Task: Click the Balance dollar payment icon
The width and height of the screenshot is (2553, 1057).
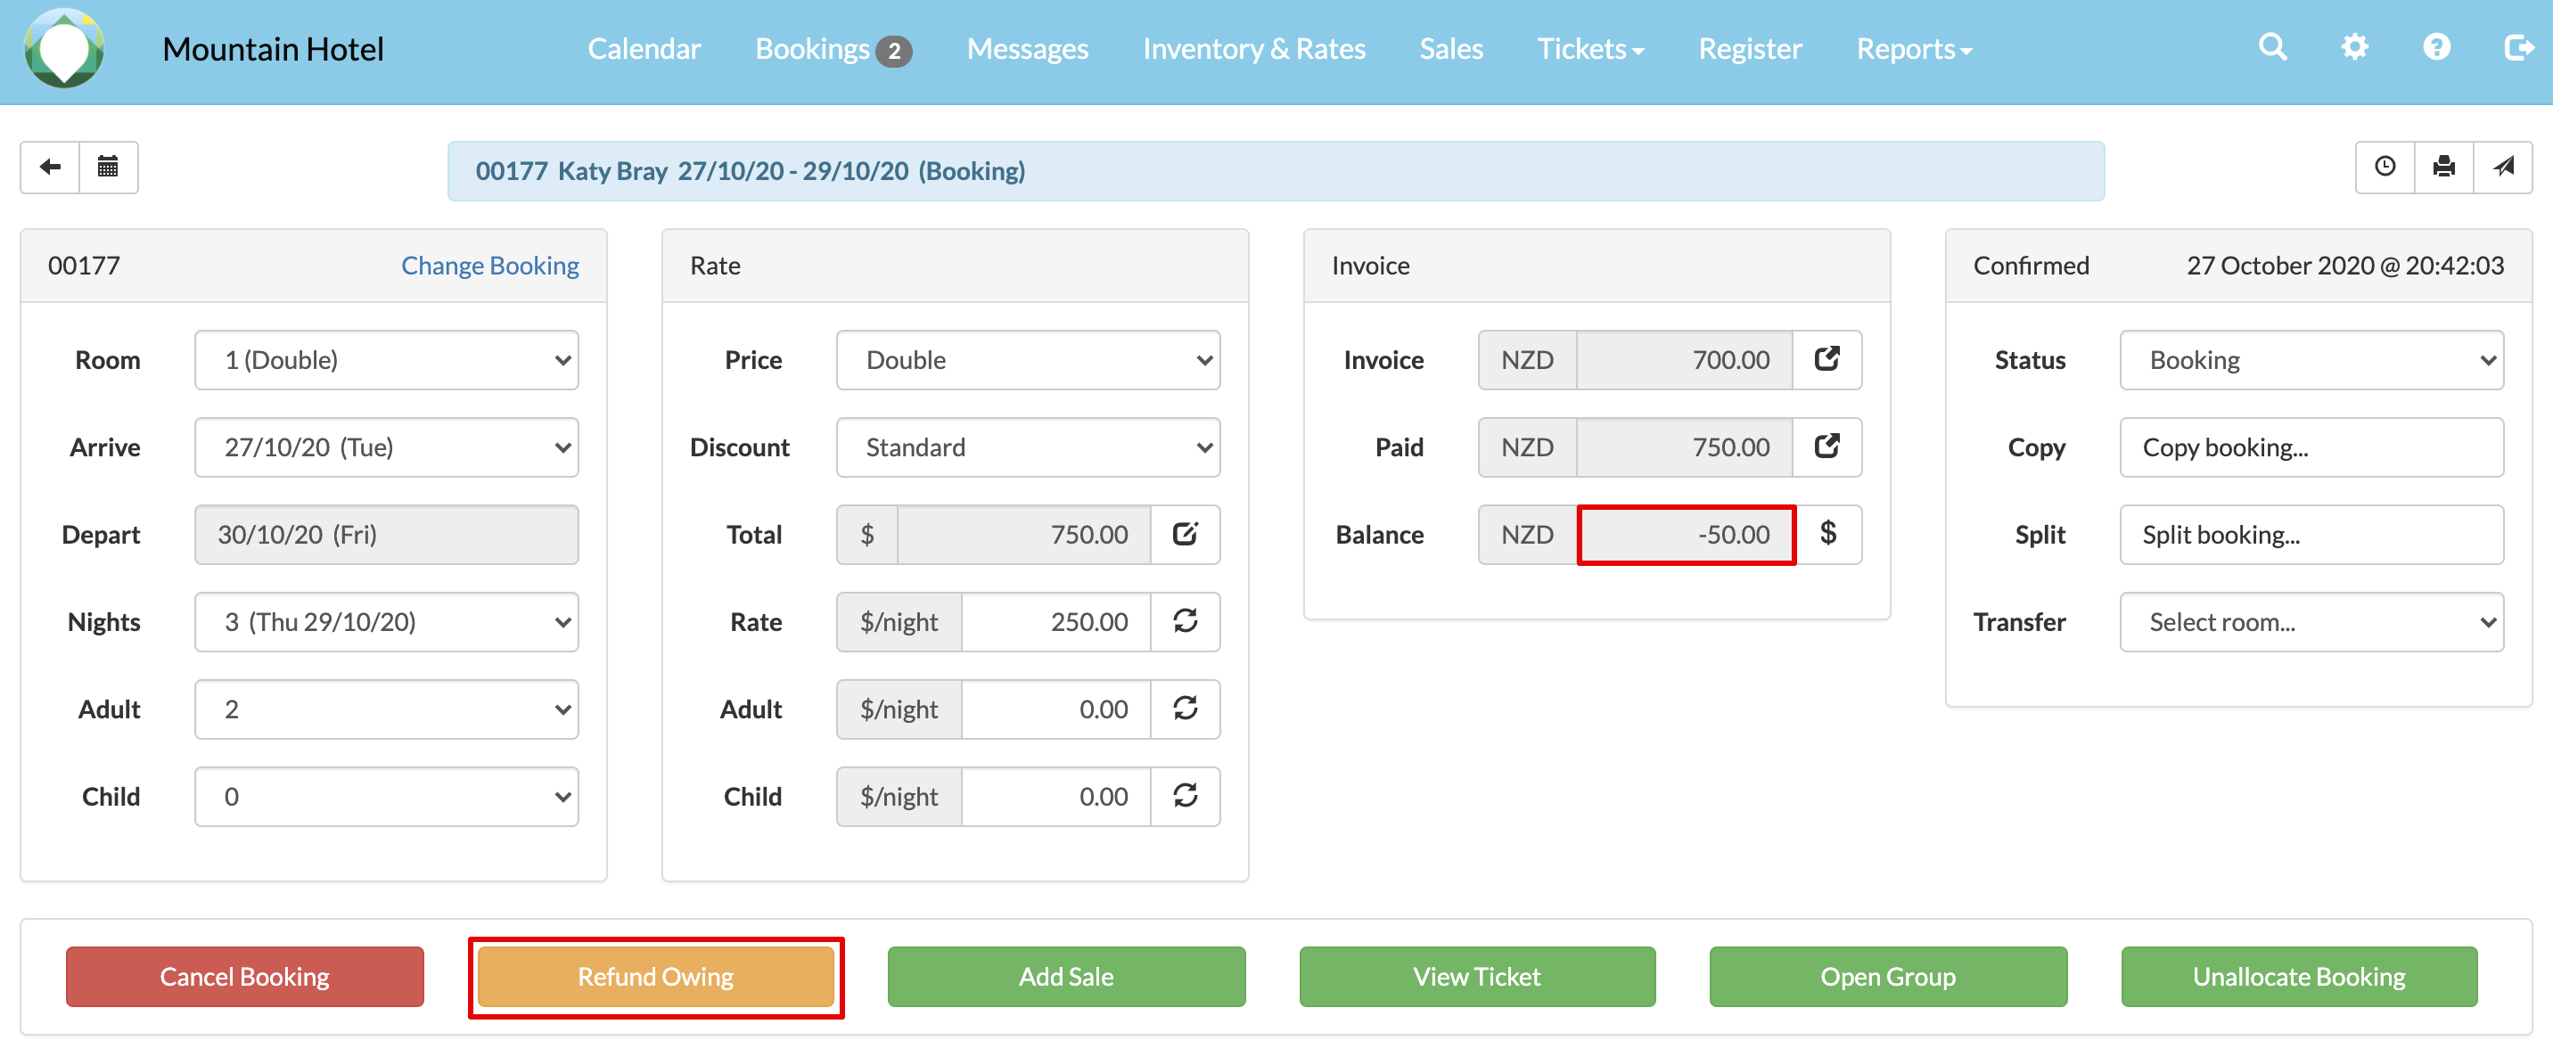Action: [x=1828, y=534]
